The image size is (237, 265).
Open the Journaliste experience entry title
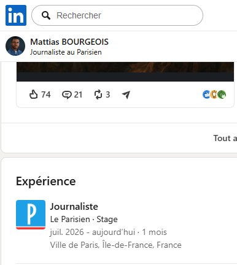(74, 207)
